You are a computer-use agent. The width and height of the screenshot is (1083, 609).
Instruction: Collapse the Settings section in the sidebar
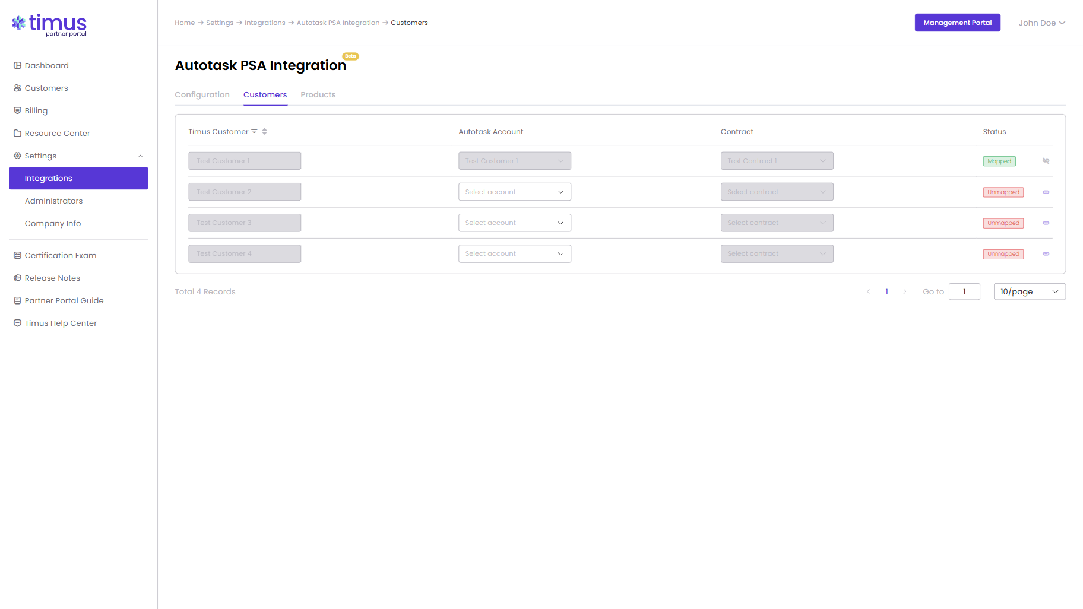140,156
